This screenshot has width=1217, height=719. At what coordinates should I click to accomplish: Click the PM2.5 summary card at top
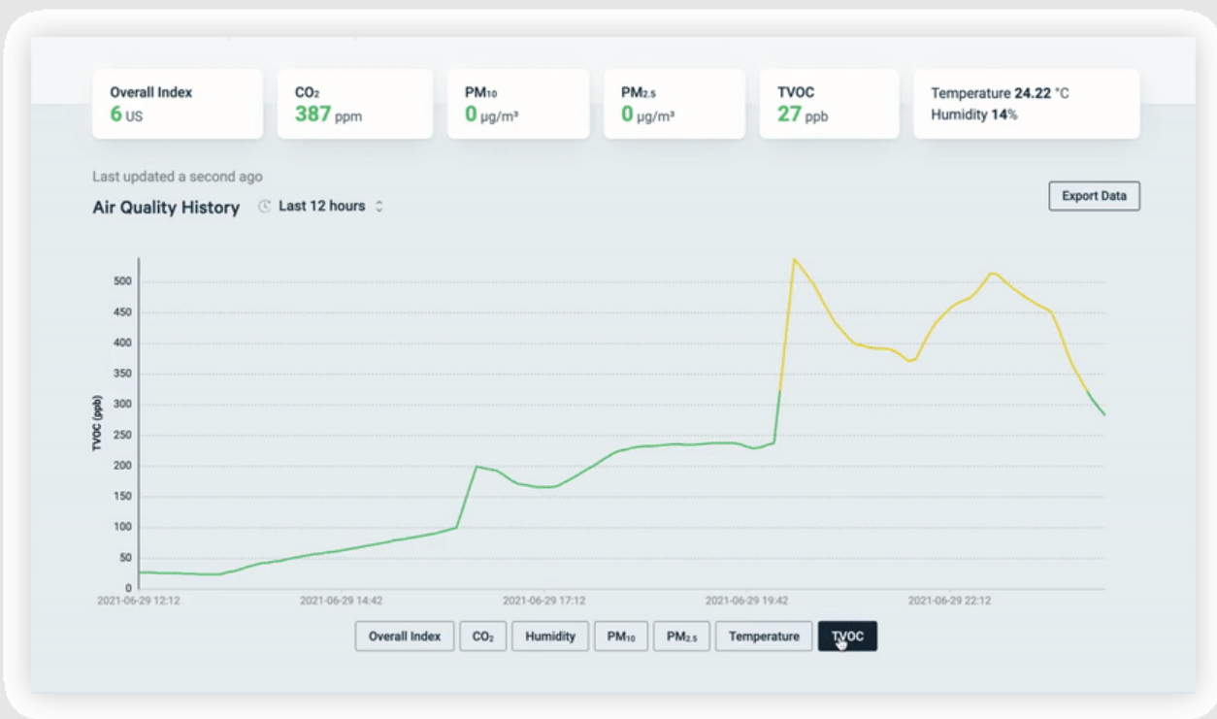(674, 104)
